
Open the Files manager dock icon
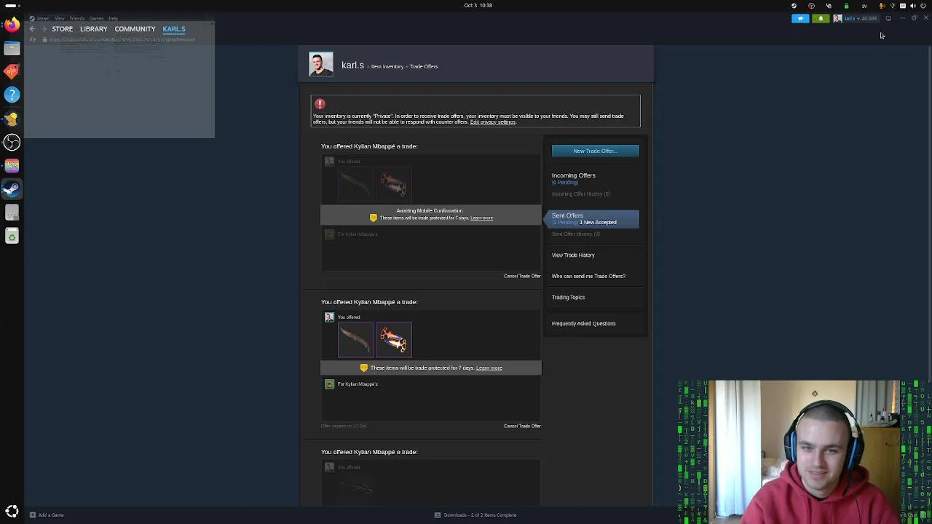[12, 48]
